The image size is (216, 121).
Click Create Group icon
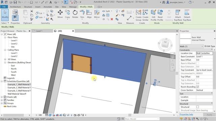click(x=138, y=15)
